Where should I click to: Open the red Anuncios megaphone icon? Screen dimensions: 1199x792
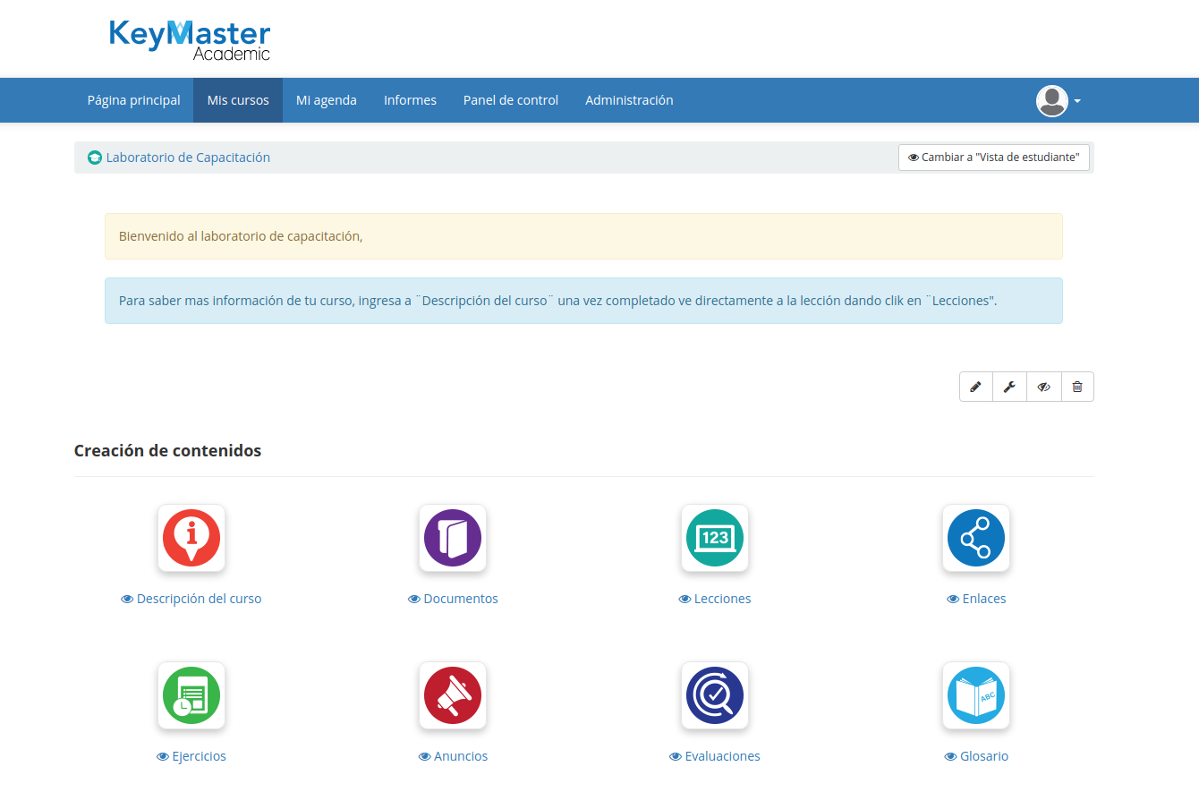[453, 695]
